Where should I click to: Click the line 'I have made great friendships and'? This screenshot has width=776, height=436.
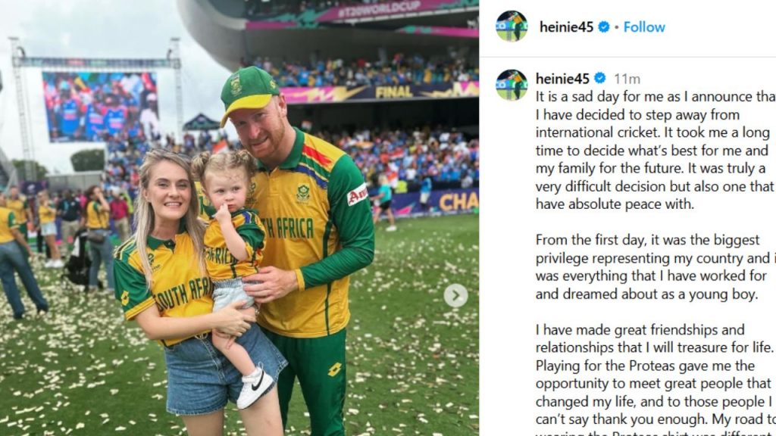click(x=640, y=330)
